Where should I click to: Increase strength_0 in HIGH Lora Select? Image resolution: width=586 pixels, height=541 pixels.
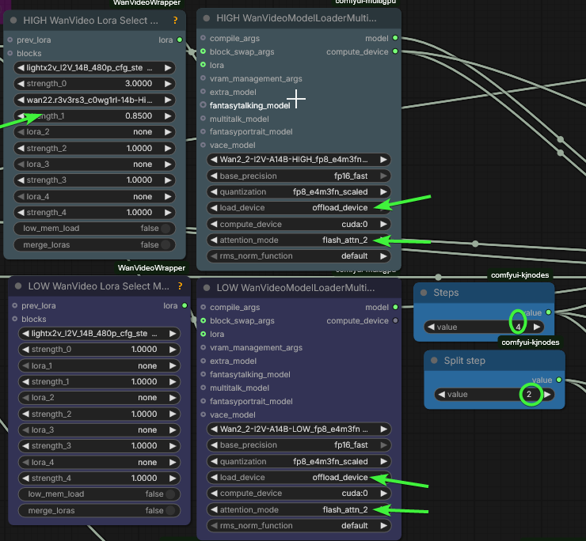point(168,84)
